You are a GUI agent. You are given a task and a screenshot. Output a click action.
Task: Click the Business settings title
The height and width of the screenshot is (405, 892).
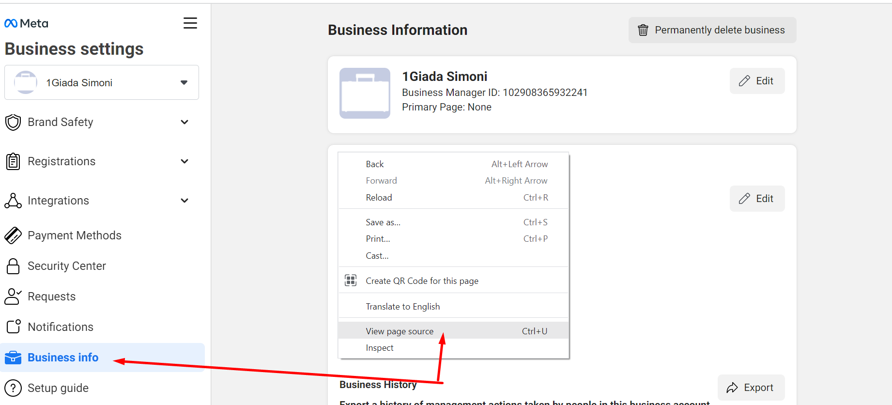[x=74, y=49]
